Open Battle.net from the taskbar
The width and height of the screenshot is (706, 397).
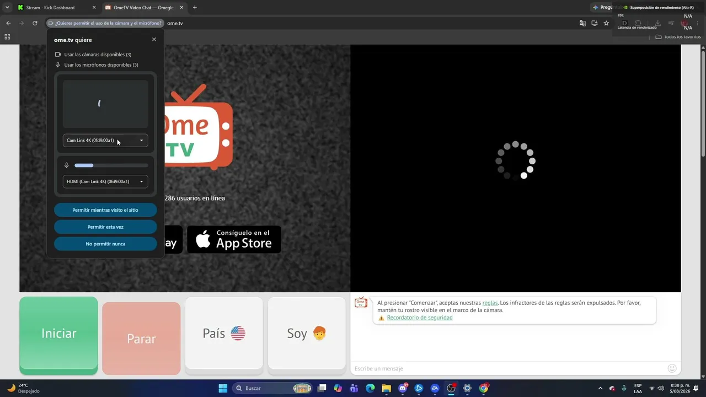(x=419, y=388)
